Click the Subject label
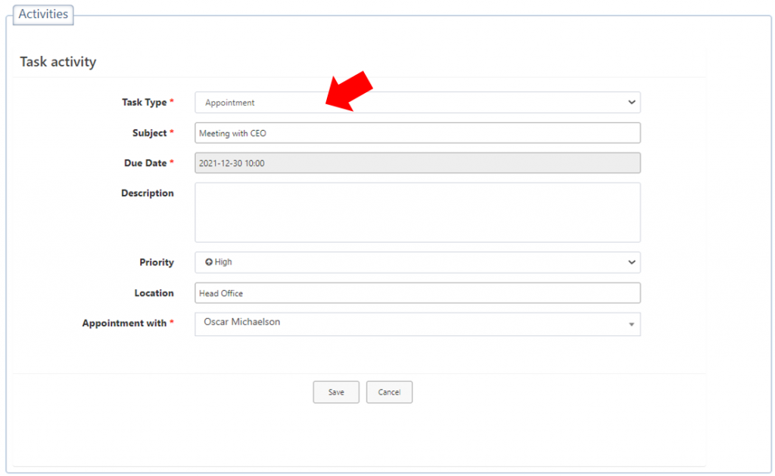The image size is (775, 476). point(150,133)
